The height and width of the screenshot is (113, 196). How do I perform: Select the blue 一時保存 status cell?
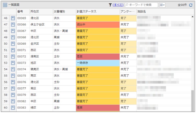pyautogui.click(x=98, y=63)
